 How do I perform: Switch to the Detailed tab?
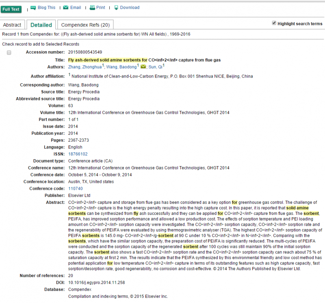click(x=41, y=25)
